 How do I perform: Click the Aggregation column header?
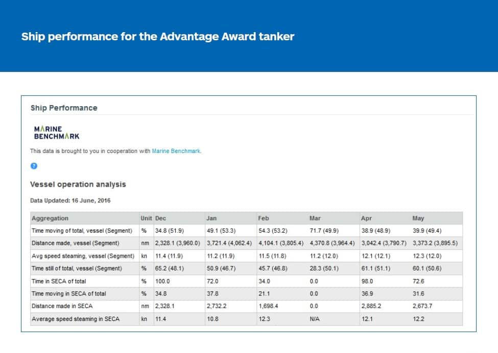[x=50, y=218]
